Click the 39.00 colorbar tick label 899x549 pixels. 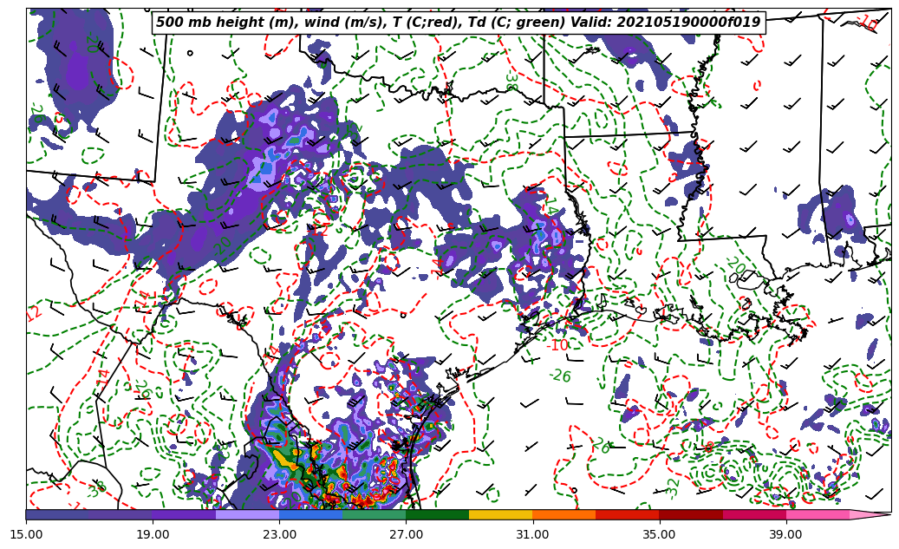pyautogui.click(x=785, y=534)
